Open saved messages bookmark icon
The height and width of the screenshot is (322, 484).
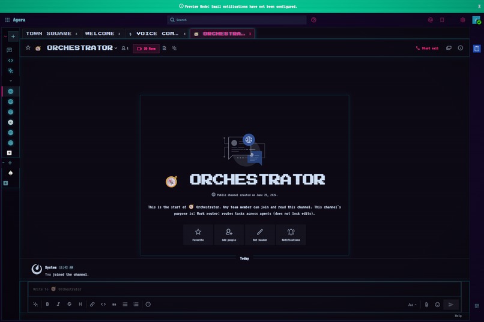442,20
